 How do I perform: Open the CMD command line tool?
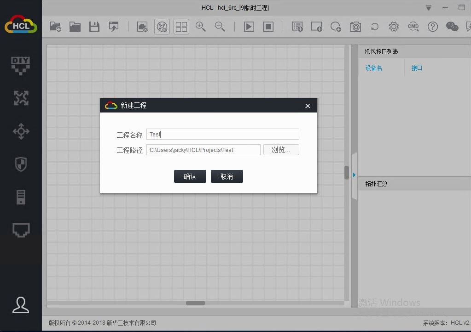click(413, 27)
